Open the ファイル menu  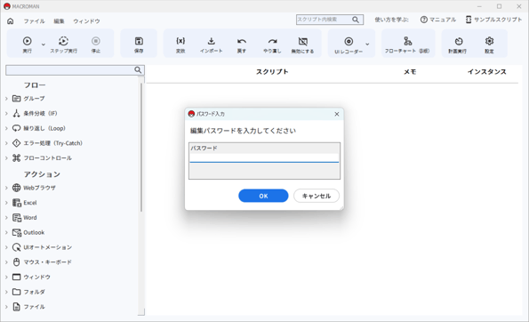[34, 21]
